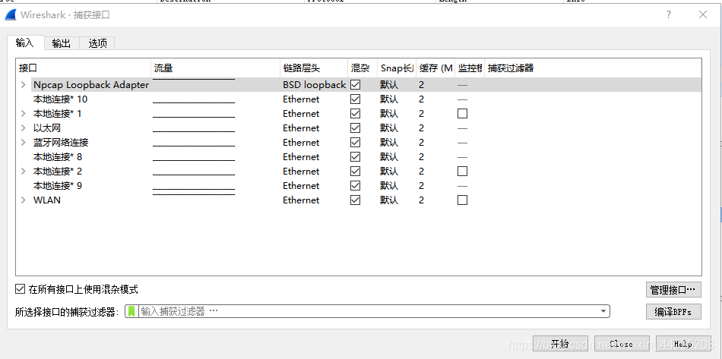This screenshot has width=722, height=359.
Task: Click the Help button
Action: pyautogui.click(x=683, y=344)
